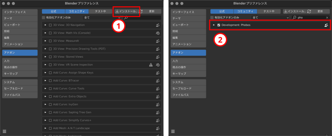Viewport: 332px width, 136px height.
Task: Open ビューポート section in left sidebar
Action: tap(20, 25)
